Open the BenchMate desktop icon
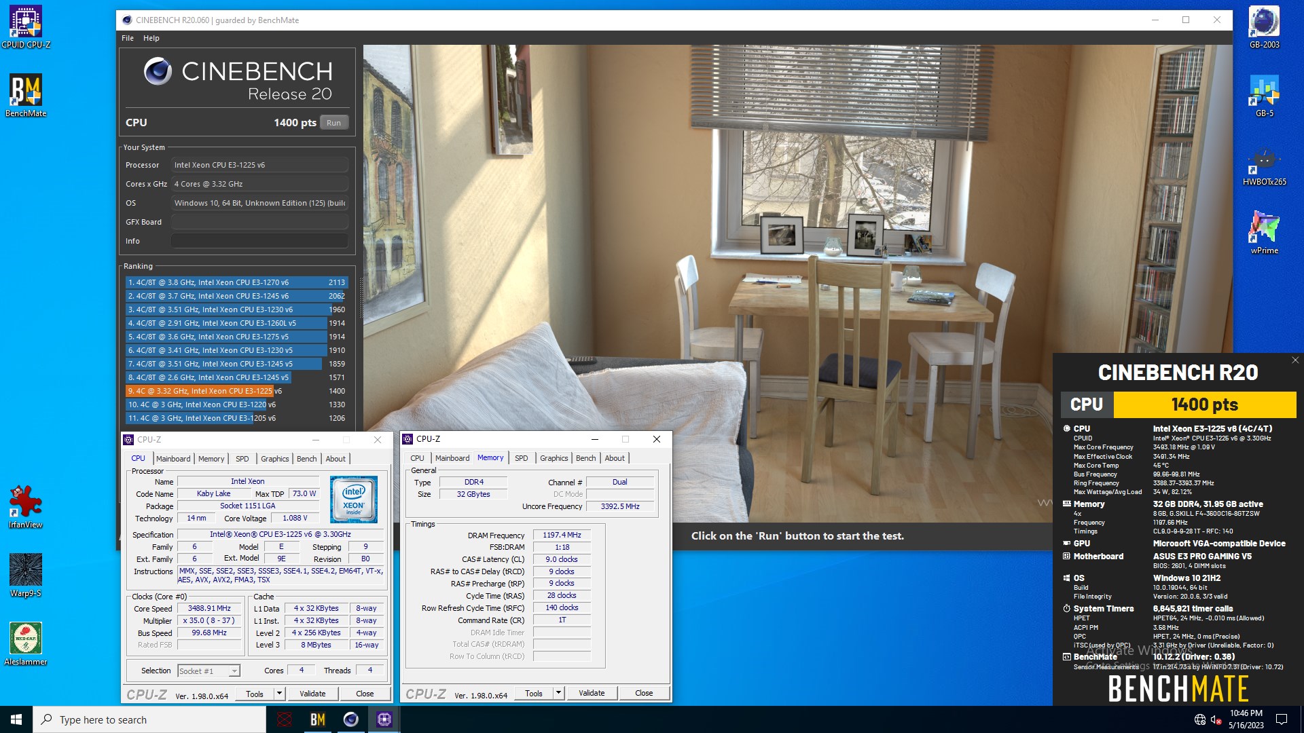The image size is (1304, 733). [26, 96]
